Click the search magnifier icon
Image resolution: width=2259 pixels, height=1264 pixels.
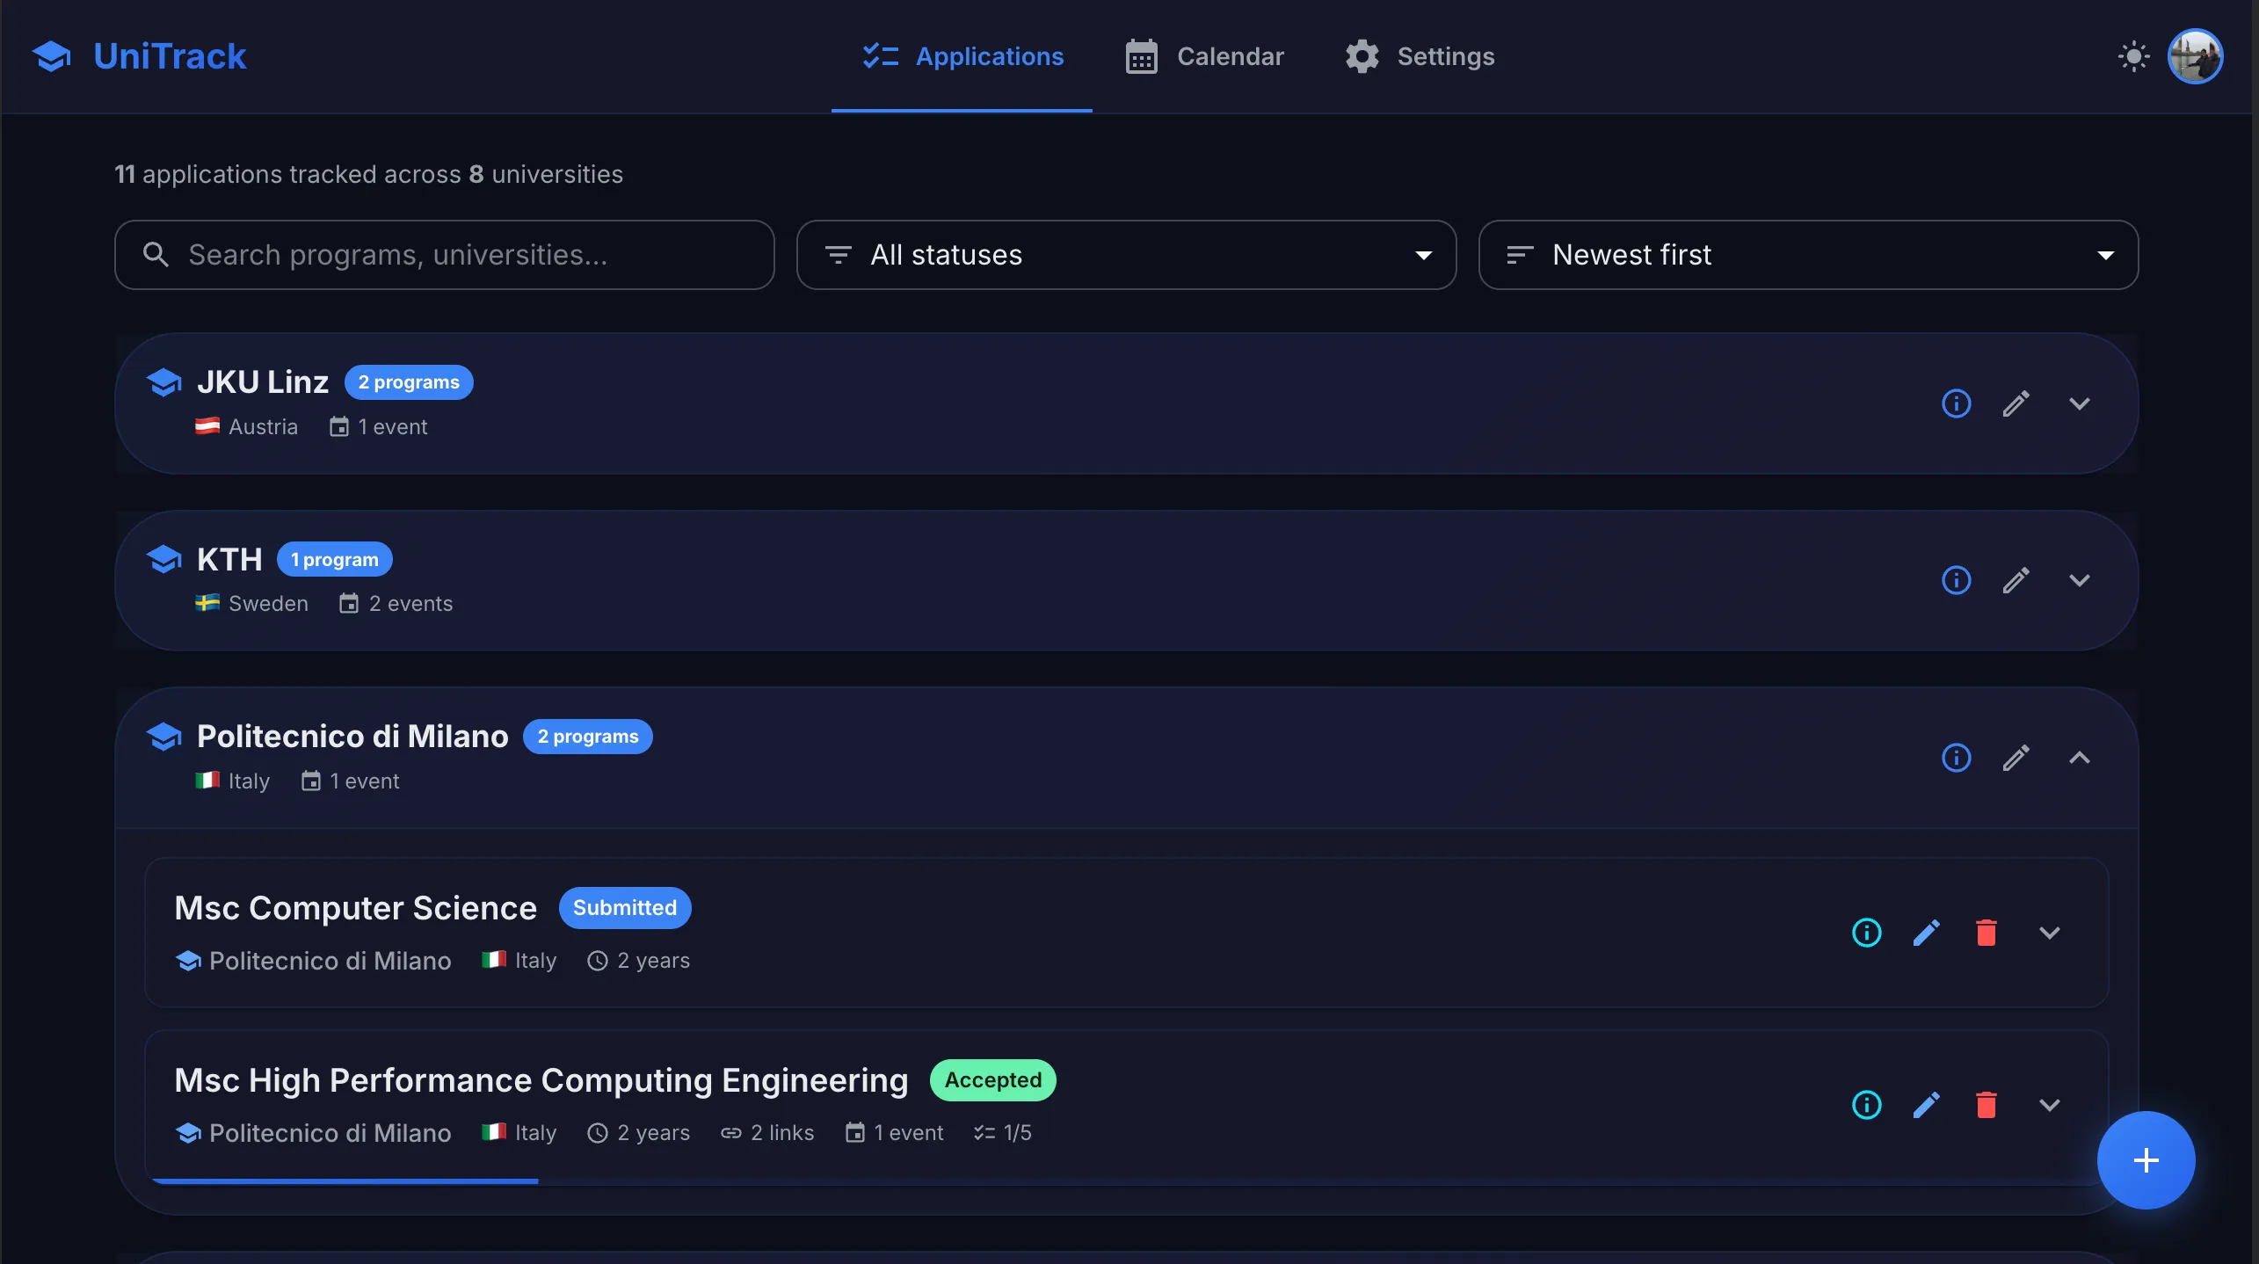coord(156,255)
